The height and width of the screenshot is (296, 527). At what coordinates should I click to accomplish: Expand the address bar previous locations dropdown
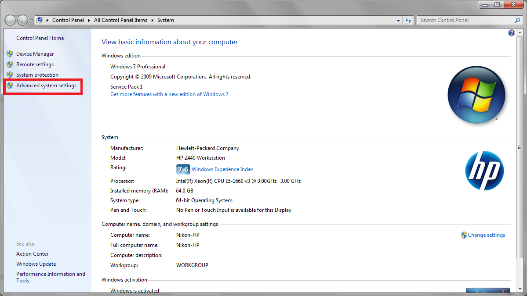point(398,20)
